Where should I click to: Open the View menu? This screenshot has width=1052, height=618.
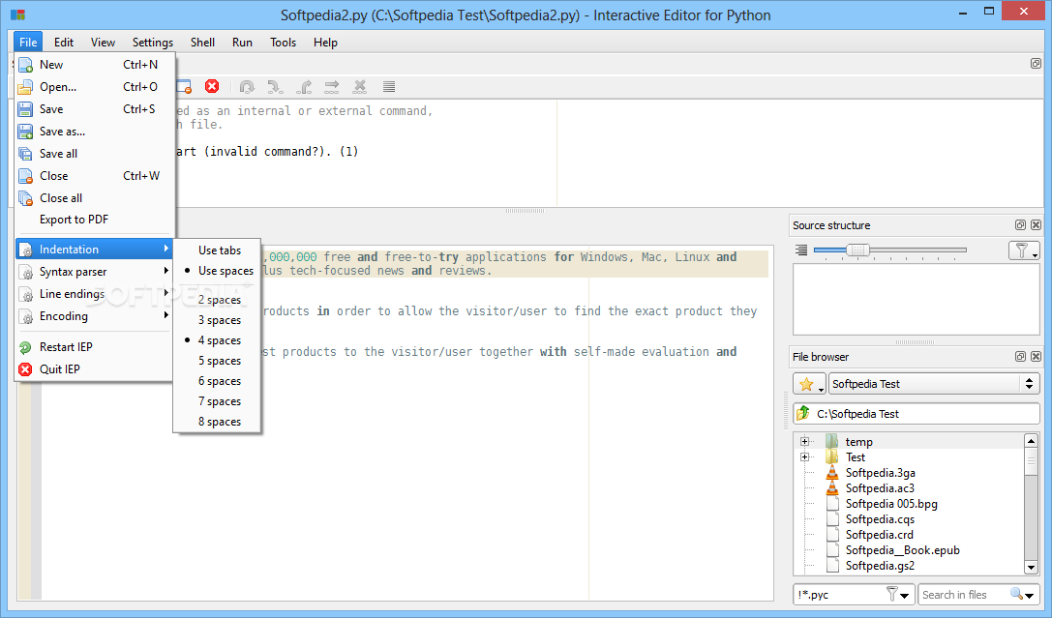103,43
